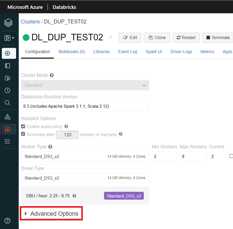233x229 pixels.
Task: Switch to the Apps tab
Action: [x=227, y=52]
